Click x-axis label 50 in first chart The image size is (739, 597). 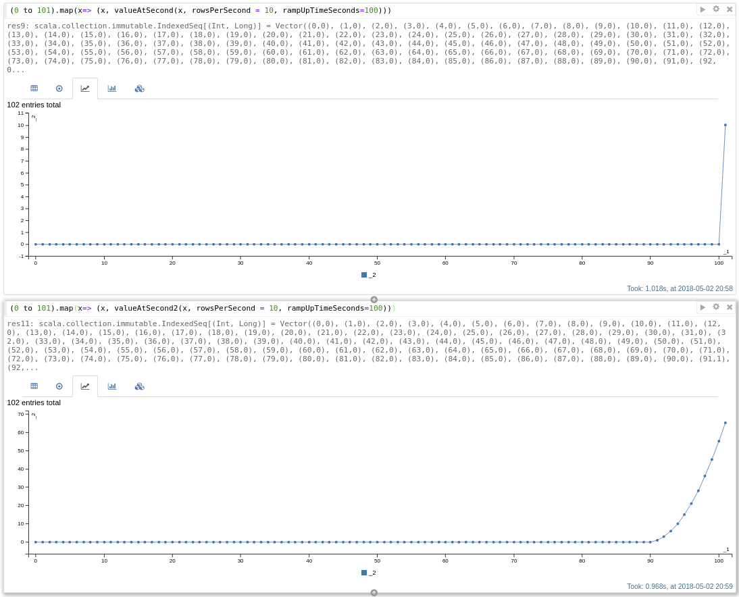point(377,263)
